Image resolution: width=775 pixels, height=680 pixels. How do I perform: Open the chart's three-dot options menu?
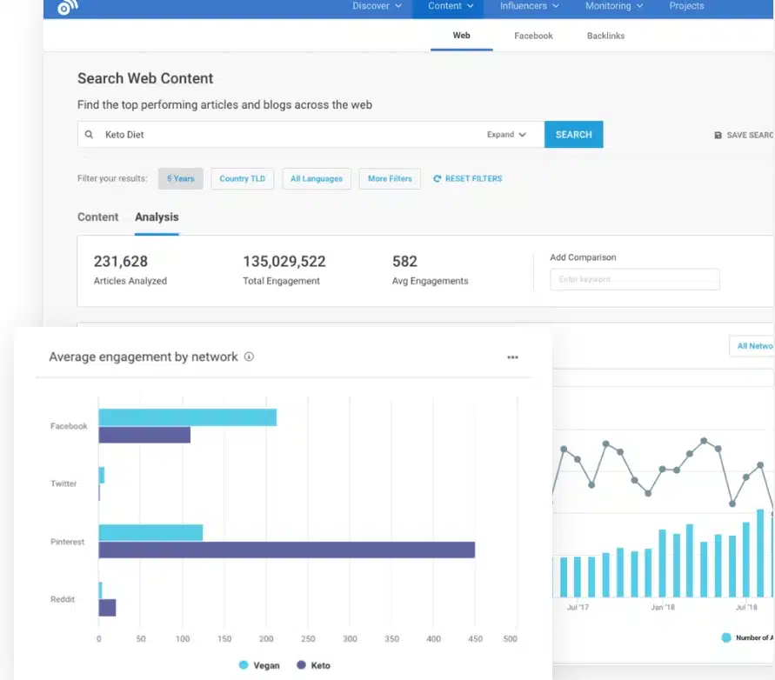pos(512,357)
